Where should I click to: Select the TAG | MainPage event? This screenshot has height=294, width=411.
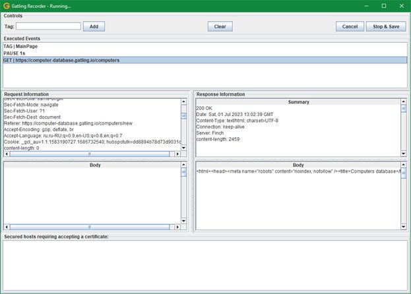point(205,46)
